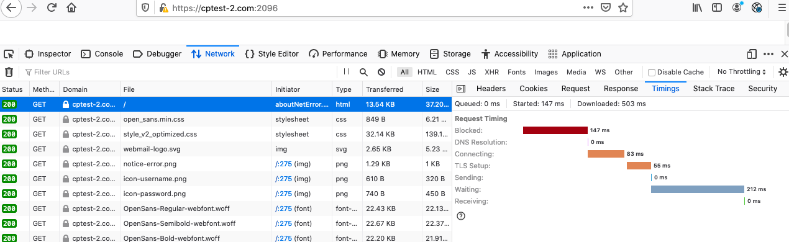Click the blue Waiting timing bar
Screen dimensions: 789x242
pyautogui.click(x=698, y=189)
